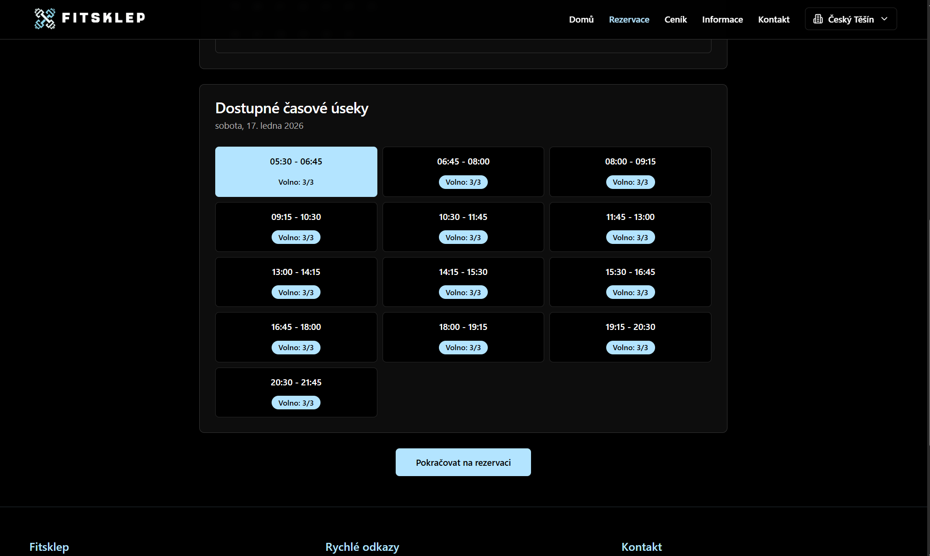Image resolution: width=930 pixels, height=556 pixels.
Task: Choose the 08:00 - 09:15 slot
Action: [630, 171]
